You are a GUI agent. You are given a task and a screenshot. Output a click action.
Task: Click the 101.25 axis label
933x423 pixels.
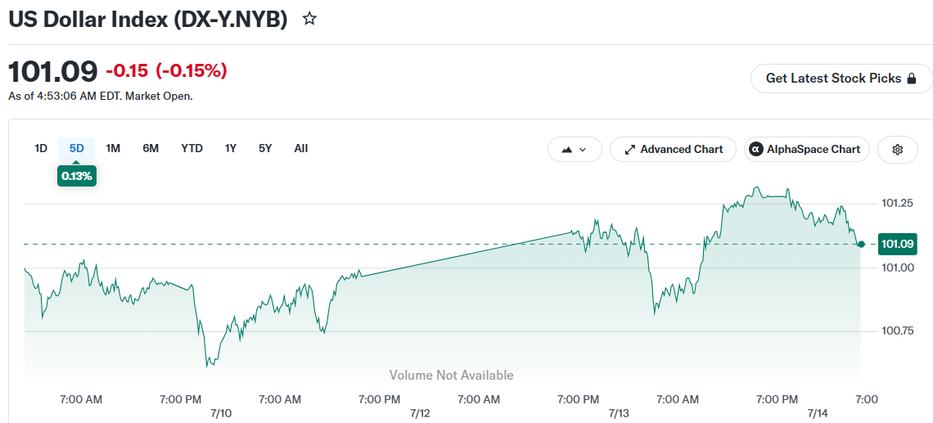click(x=897, y=204)
